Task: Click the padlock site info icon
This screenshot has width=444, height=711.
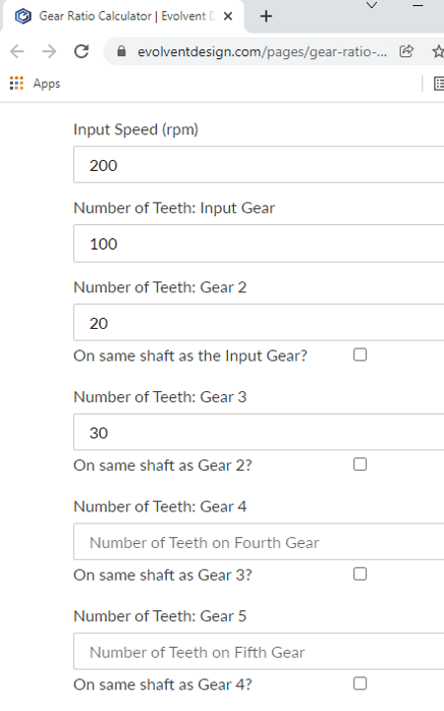Action: (x=121, y=51)
